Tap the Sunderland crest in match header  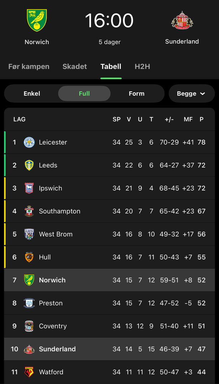tap(182, 20)
